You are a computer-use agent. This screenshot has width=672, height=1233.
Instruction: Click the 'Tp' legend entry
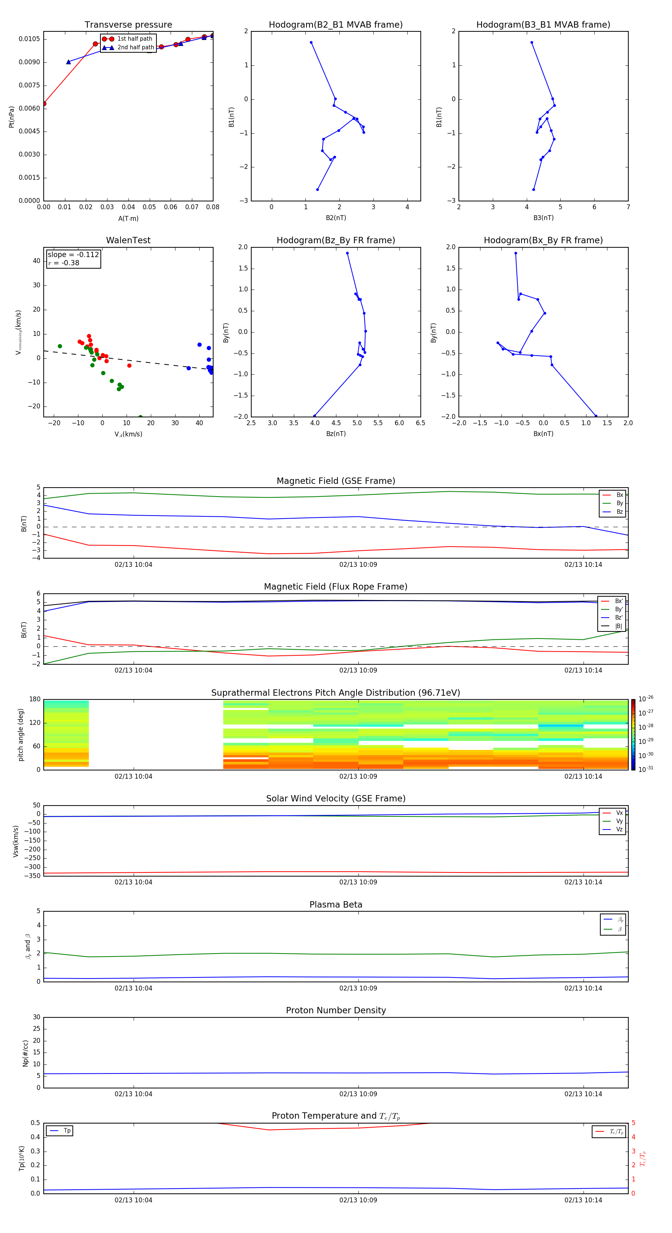point(60,1131)
